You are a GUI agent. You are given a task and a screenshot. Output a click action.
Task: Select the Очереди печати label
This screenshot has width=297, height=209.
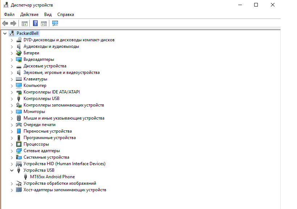[x=40, y=125]
